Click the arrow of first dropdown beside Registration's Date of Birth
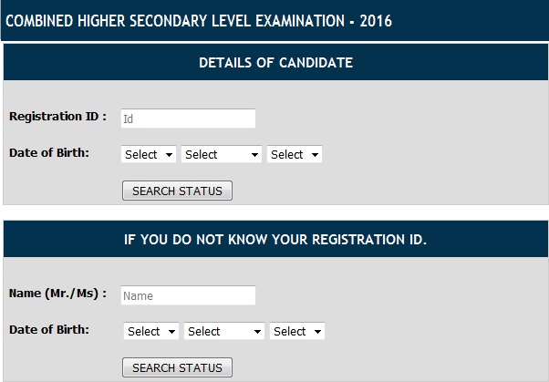The width and height of the screenshot is (549, 382). (x=170, y=155)
